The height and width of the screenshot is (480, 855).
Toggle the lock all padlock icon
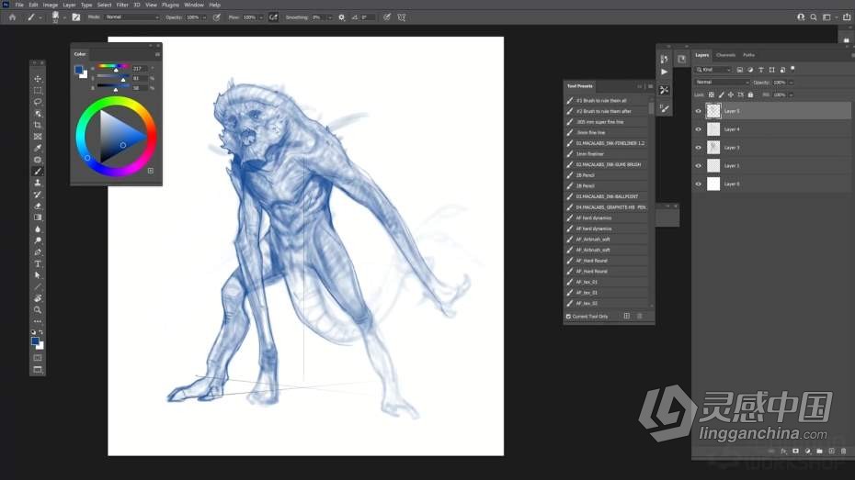tap(750, 95)
